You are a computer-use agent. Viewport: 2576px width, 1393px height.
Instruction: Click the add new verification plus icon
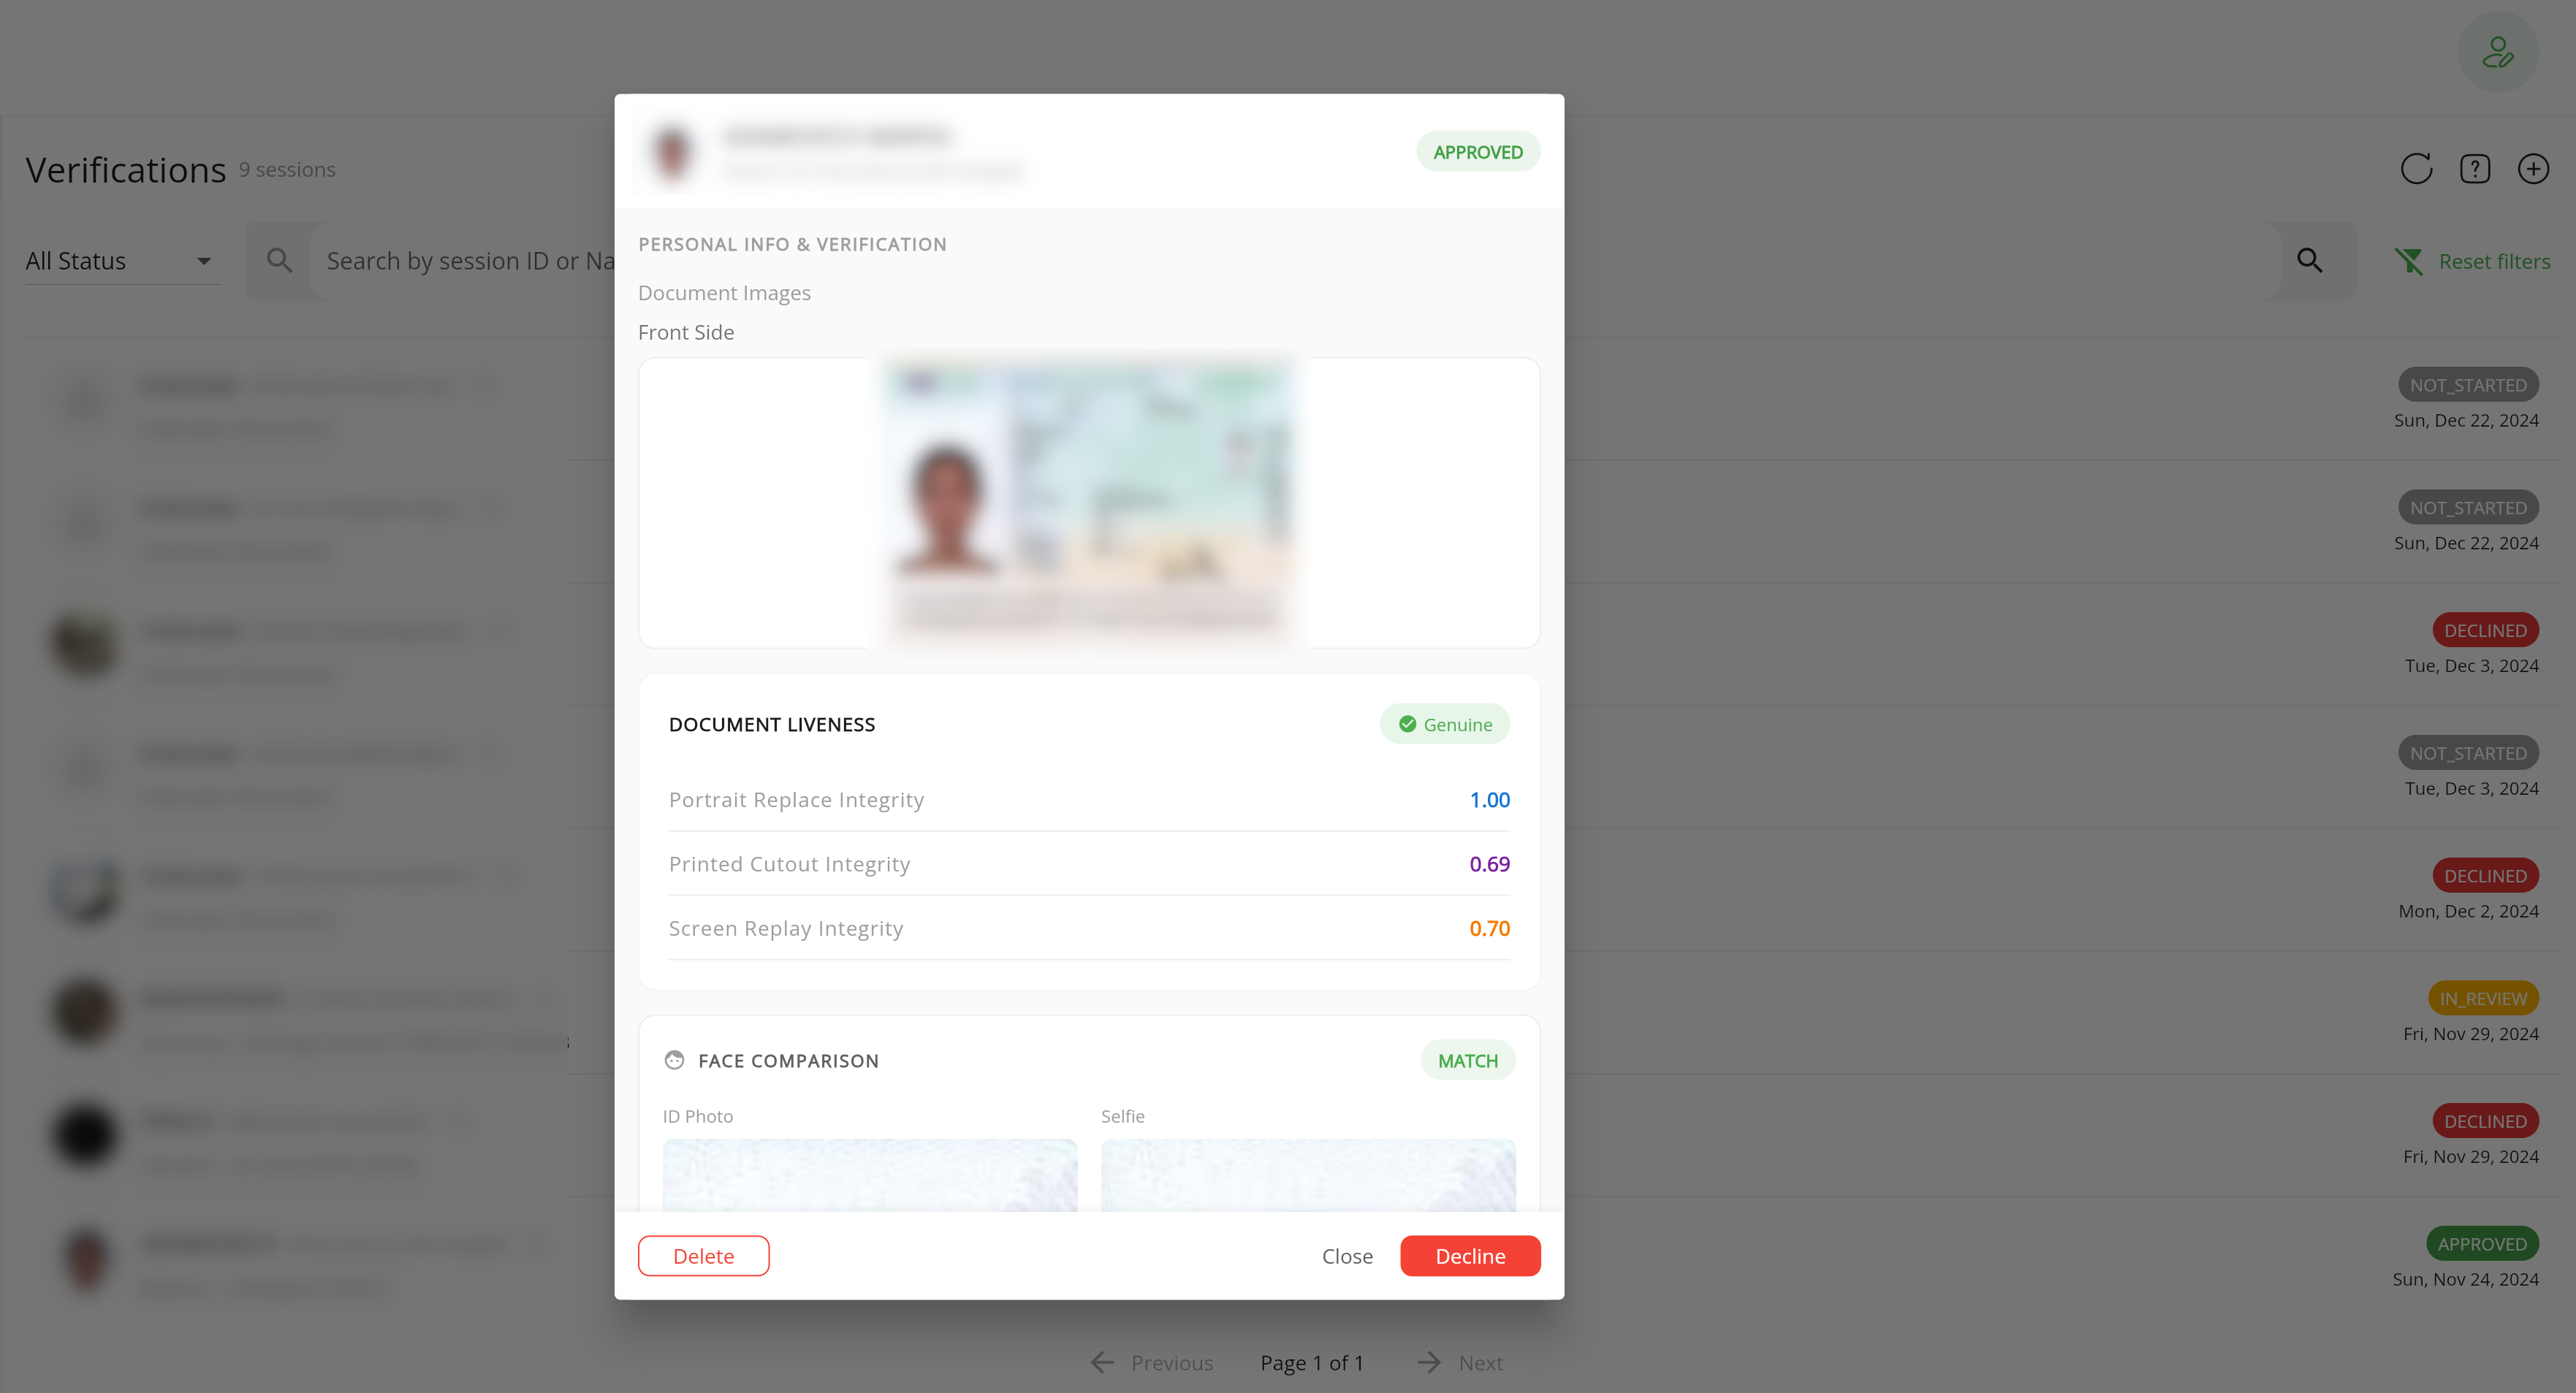point(2533,169)
